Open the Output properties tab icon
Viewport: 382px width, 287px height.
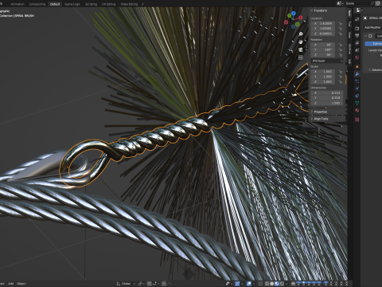[x=357, y=36]
